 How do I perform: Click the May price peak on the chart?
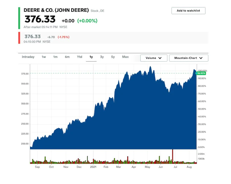click(x=150, y=67)
